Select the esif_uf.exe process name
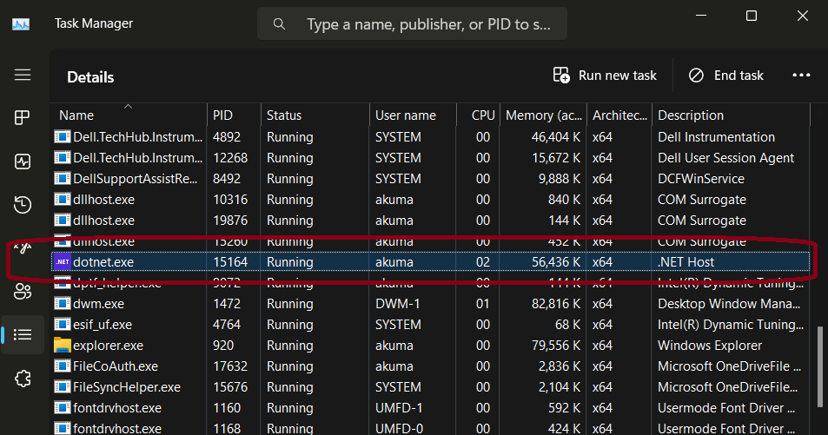828x435 pixels. tap(103, 325)
